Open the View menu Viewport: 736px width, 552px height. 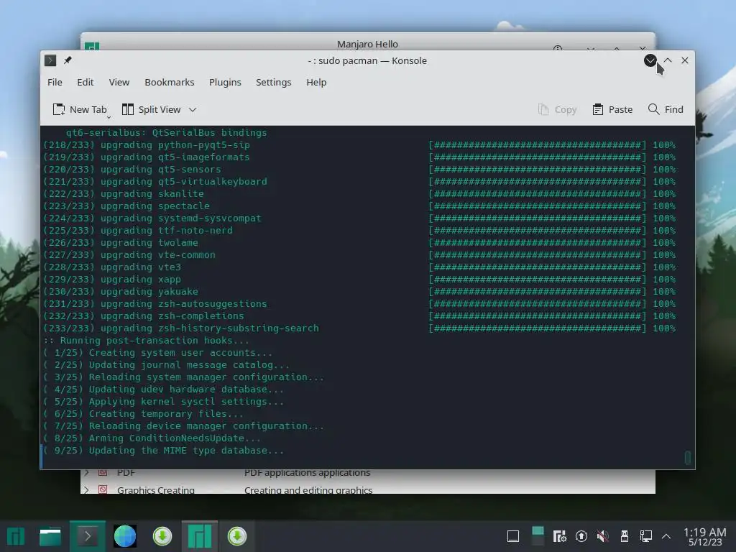click(119, 82)
